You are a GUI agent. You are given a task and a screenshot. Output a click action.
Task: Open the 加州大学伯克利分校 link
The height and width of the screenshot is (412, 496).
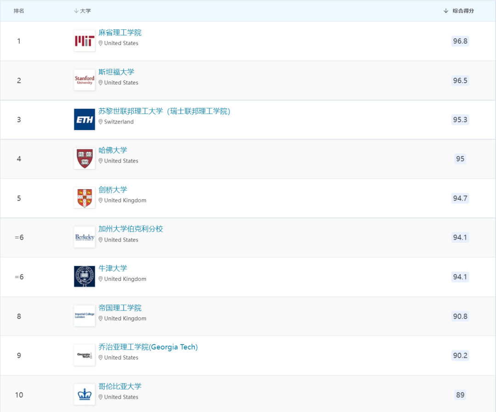tap(130, 229)
